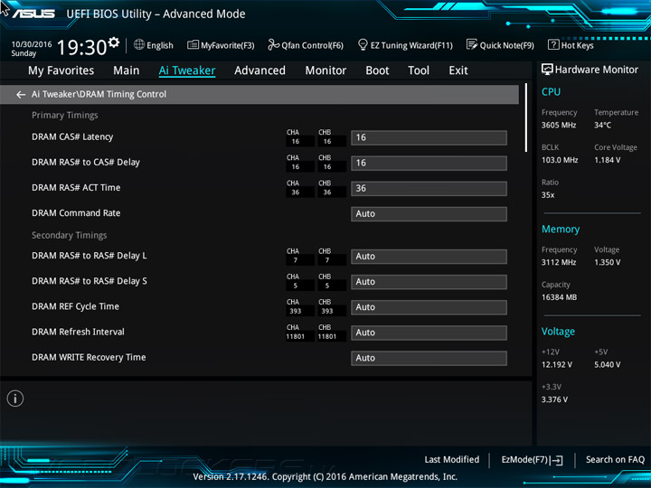The height and width of the screenshot is (488, 651).
Task: Click the EzMode exit arrow icon
Action: [x=557, y=460]
